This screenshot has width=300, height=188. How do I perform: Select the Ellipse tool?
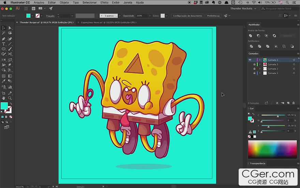coord(3,49)
